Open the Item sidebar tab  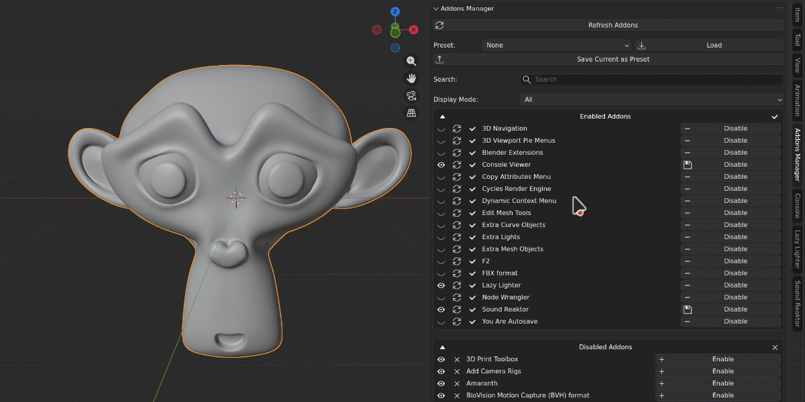point(798,15)
